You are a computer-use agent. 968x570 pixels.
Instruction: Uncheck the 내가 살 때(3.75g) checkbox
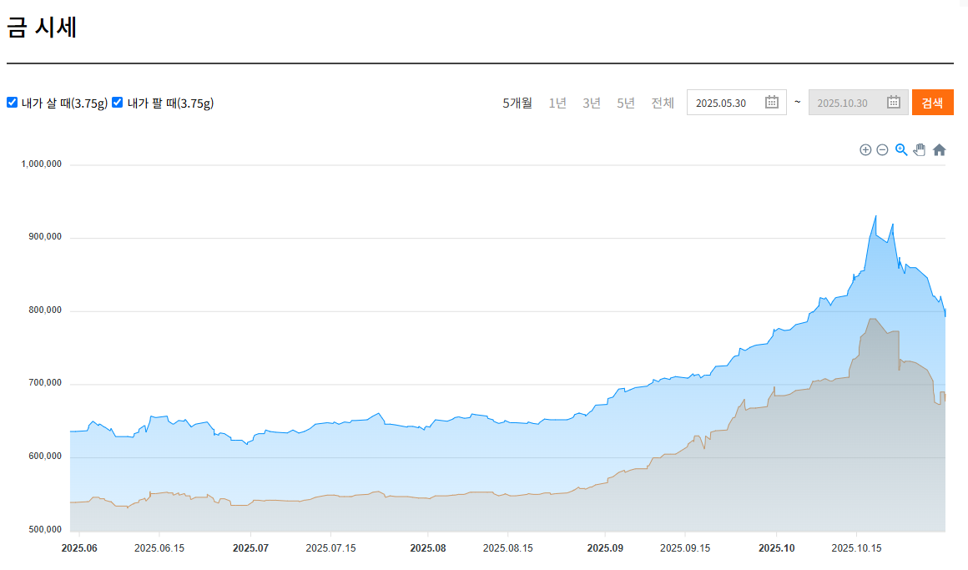click(x=12, y=103)
